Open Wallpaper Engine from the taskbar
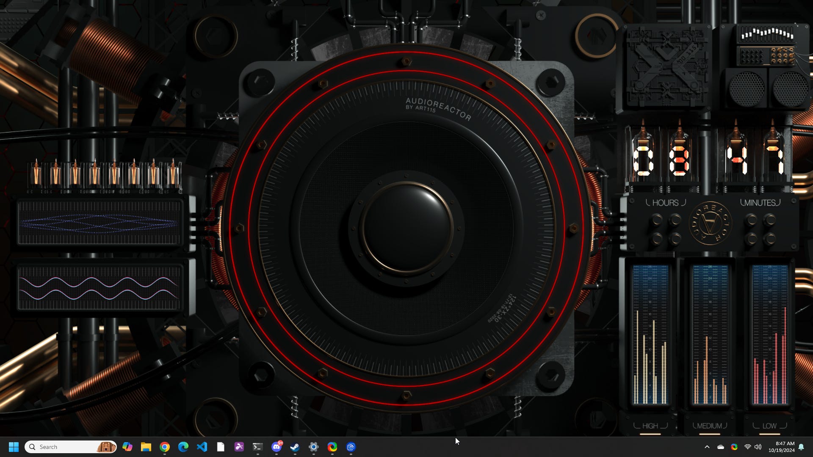 tap(351, 447)
